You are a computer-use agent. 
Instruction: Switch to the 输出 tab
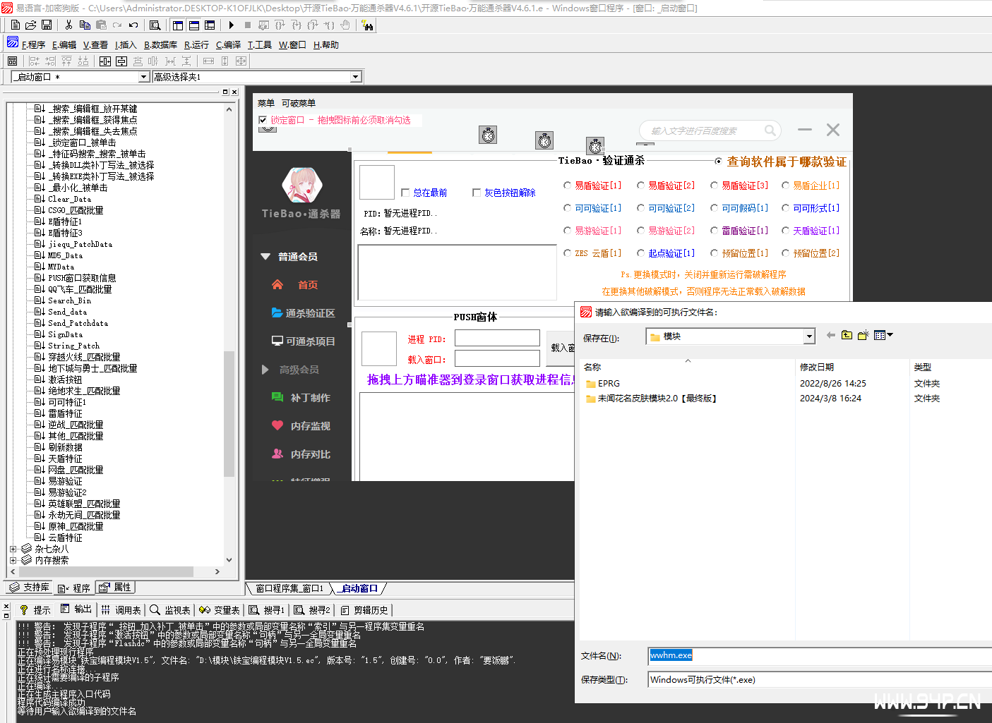(76, 609)
